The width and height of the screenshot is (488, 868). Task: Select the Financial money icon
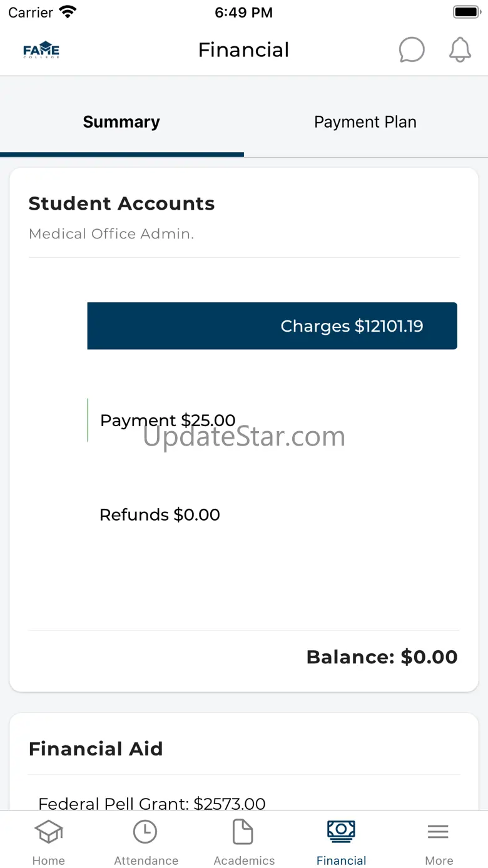[341, 832]
